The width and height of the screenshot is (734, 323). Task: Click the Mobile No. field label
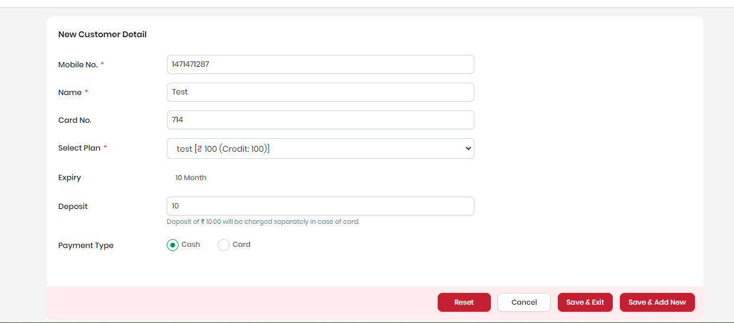pyautogui.click(x=78, y=65)
